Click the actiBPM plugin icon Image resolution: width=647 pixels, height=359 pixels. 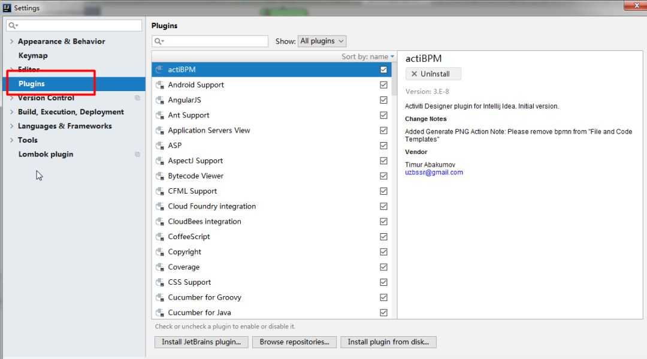(x=160, y=70)
